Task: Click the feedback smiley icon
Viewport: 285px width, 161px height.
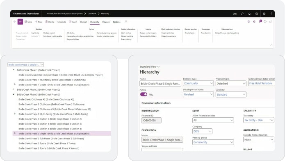Action: coord(257,14)
